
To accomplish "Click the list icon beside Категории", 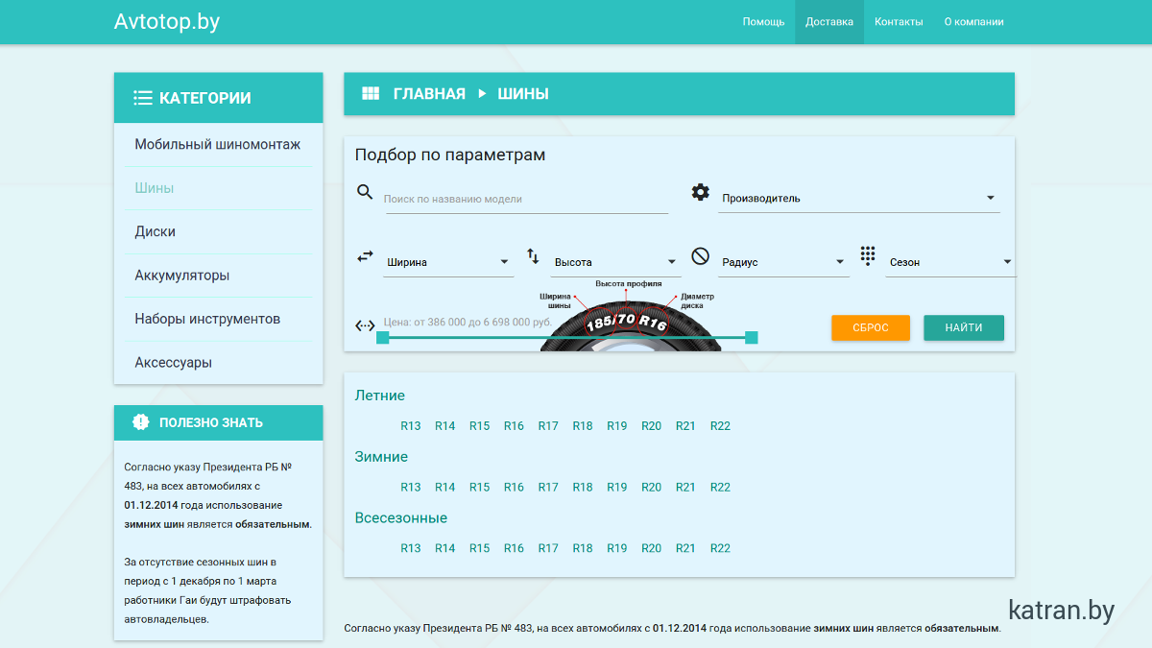I will [x=143, y=98].
